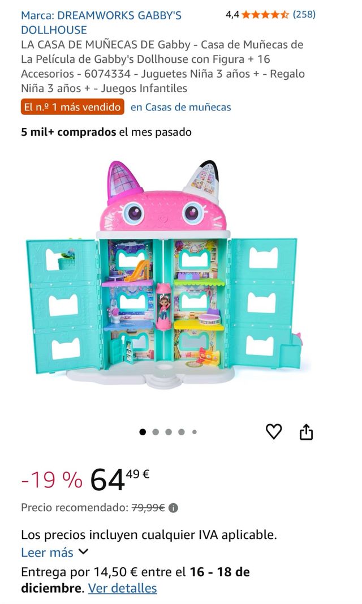This screenshot has height=604, width=362.
Task: Tap the El n.º 1 más vendido badge
Action: (72, 106)
